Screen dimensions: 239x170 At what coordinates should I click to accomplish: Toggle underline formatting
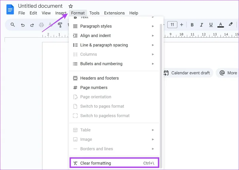pyautogui.click(x=211, y=25)
